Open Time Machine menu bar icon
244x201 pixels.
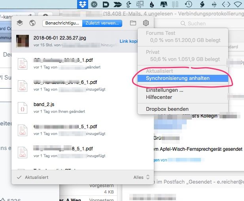(x=189, y=4)
